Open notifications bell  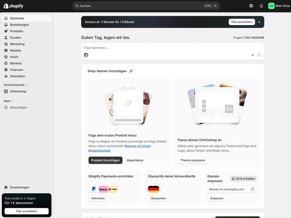261,6
